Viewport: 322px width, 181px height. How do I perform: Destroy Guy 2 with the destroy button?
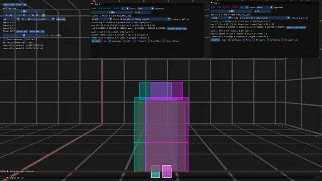click(215, 40)
